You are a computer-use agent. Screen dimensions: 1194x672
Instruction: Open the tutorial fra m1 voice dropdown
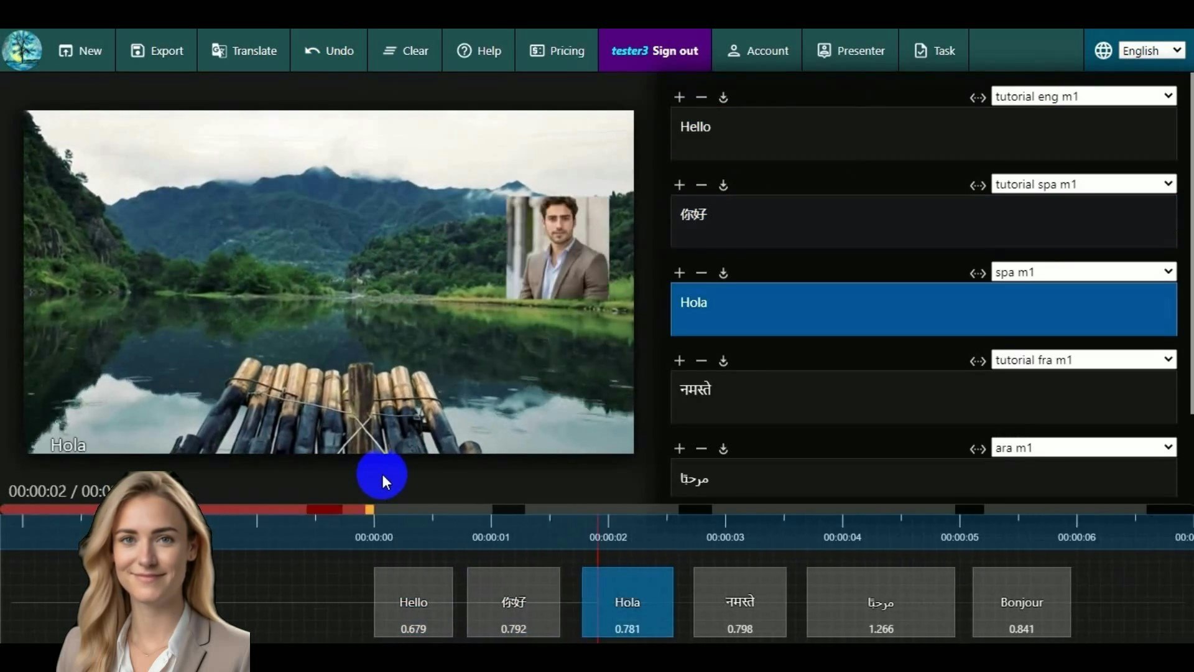point(1083,360)
